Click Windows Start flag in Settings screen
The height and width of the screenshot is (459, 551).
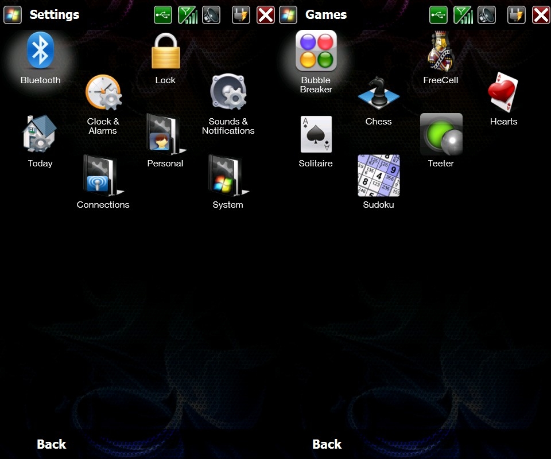click(13, 15)
